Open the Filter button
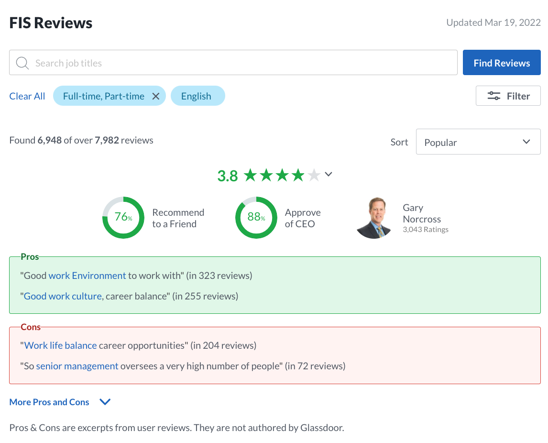Image resolution: width=548 pixels, height=443 pixels. coord(508,96)
